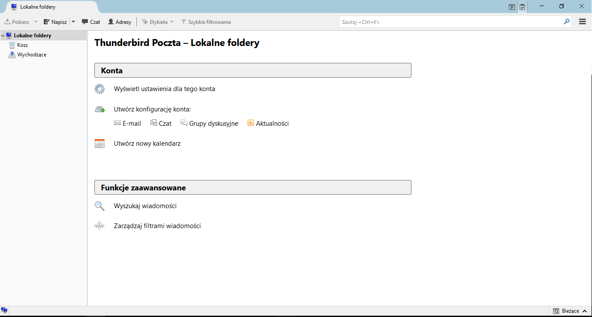Click the account settings gear icon
The height and width of the screenshot is (317, 592).
point(100,89)
